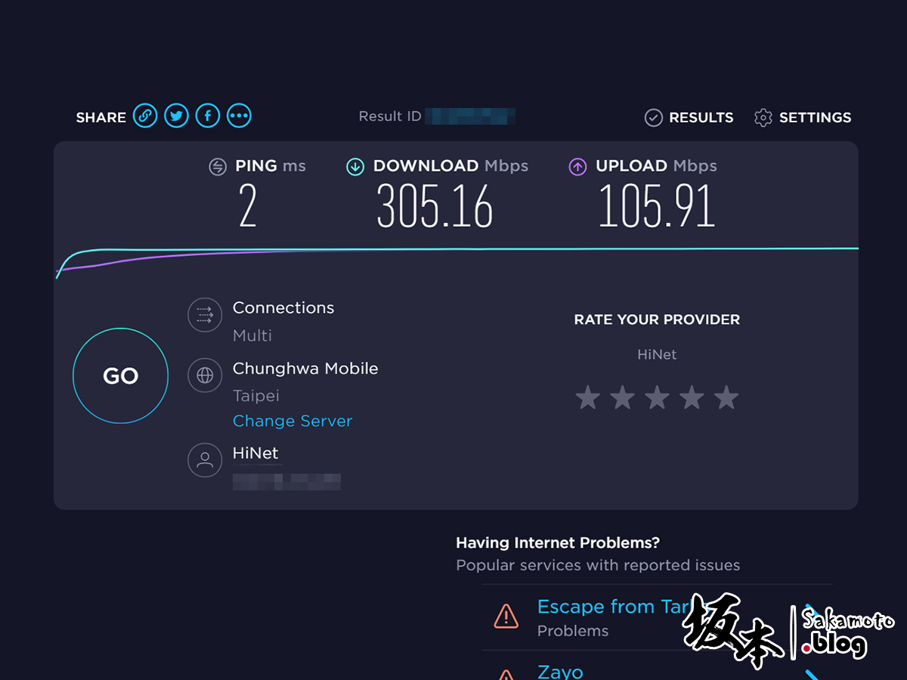Click HiNet under Rate Your Provider
This screenshot has height=680, width=907.
point(657,354)
